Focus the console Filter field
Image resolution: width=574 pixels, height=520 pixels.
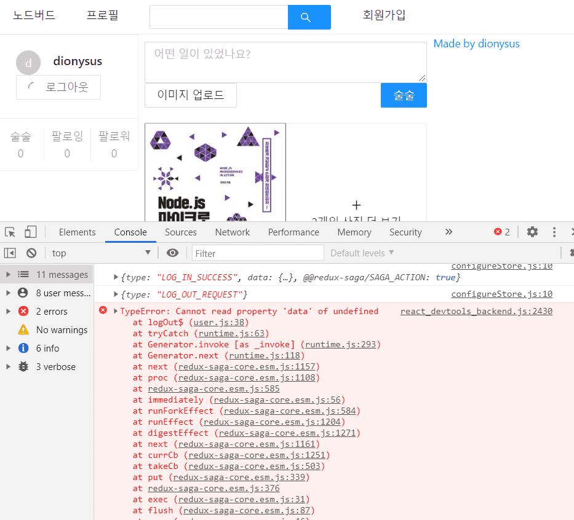pos(258,253)
